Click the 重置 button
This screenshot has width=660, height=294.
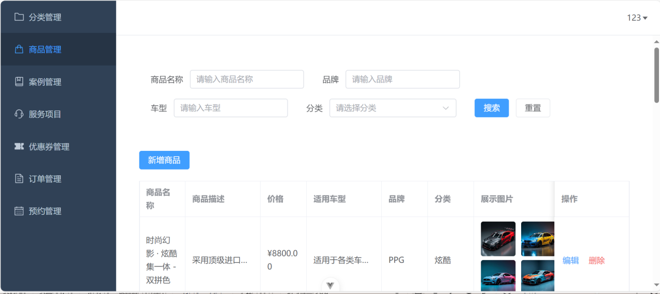[533, 108]
